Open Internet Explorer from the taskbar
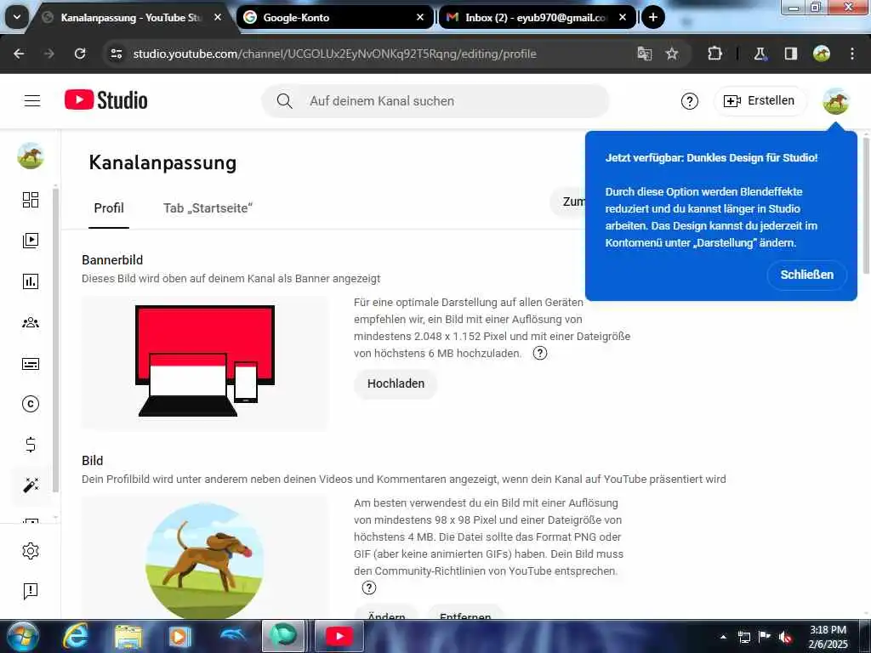 coord(75,636)
